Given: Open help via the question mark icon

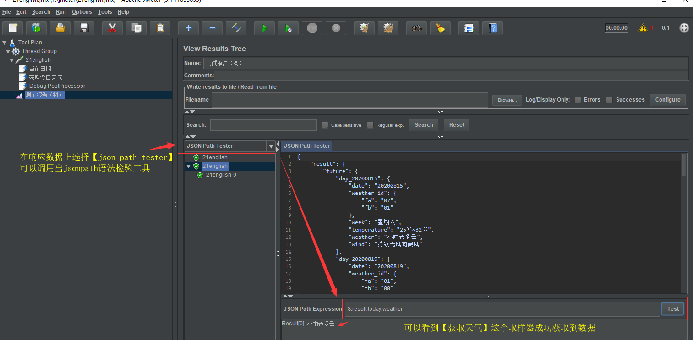Looking at the screenshot, I should (493, 28).
